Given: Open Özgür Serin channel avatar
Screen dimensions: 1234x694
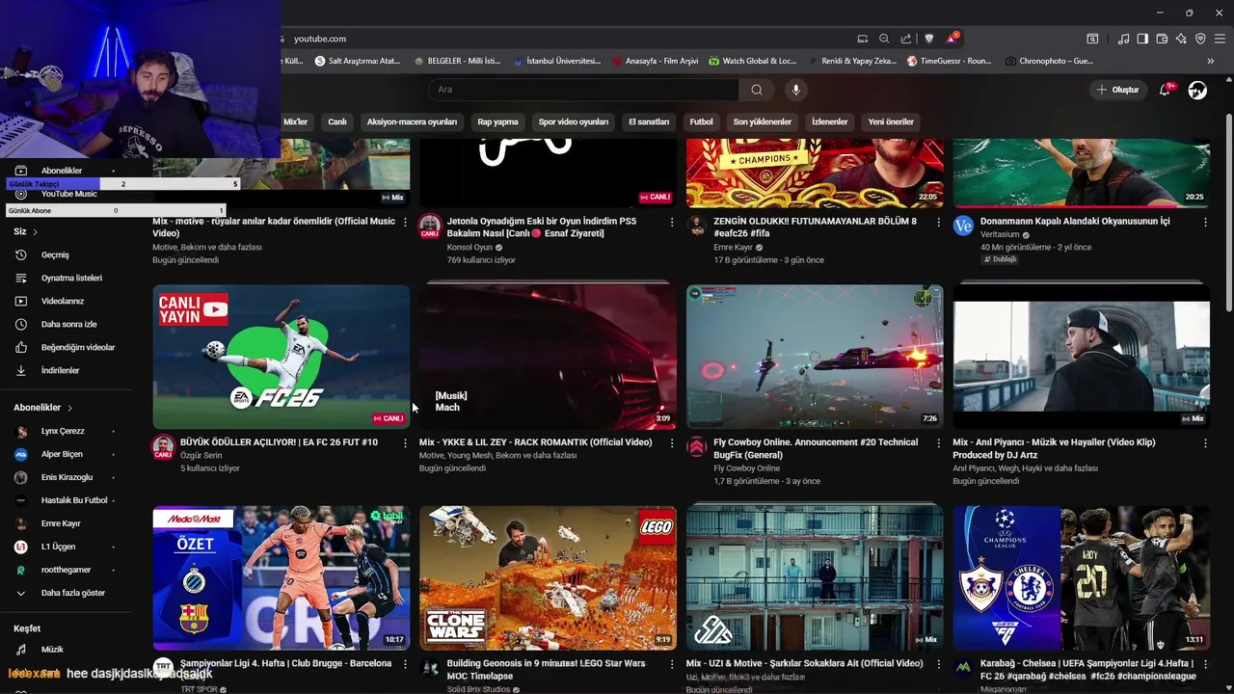Looking at the screenshot, I should [163, 447].
